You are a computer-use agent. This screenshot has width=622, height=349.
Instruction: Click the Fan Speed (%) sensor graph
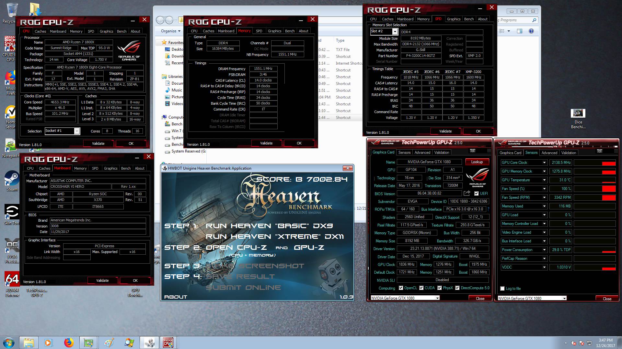pos(594,189)
